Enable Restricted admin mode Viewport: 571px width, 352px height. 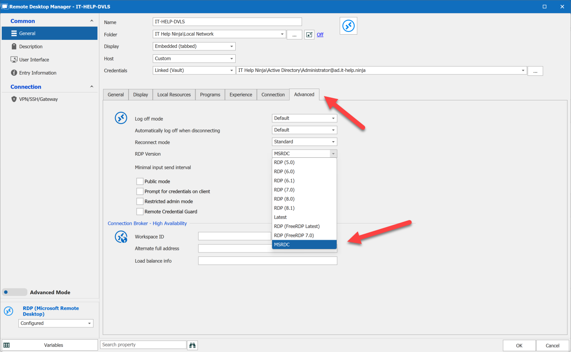tap(140, 201)
